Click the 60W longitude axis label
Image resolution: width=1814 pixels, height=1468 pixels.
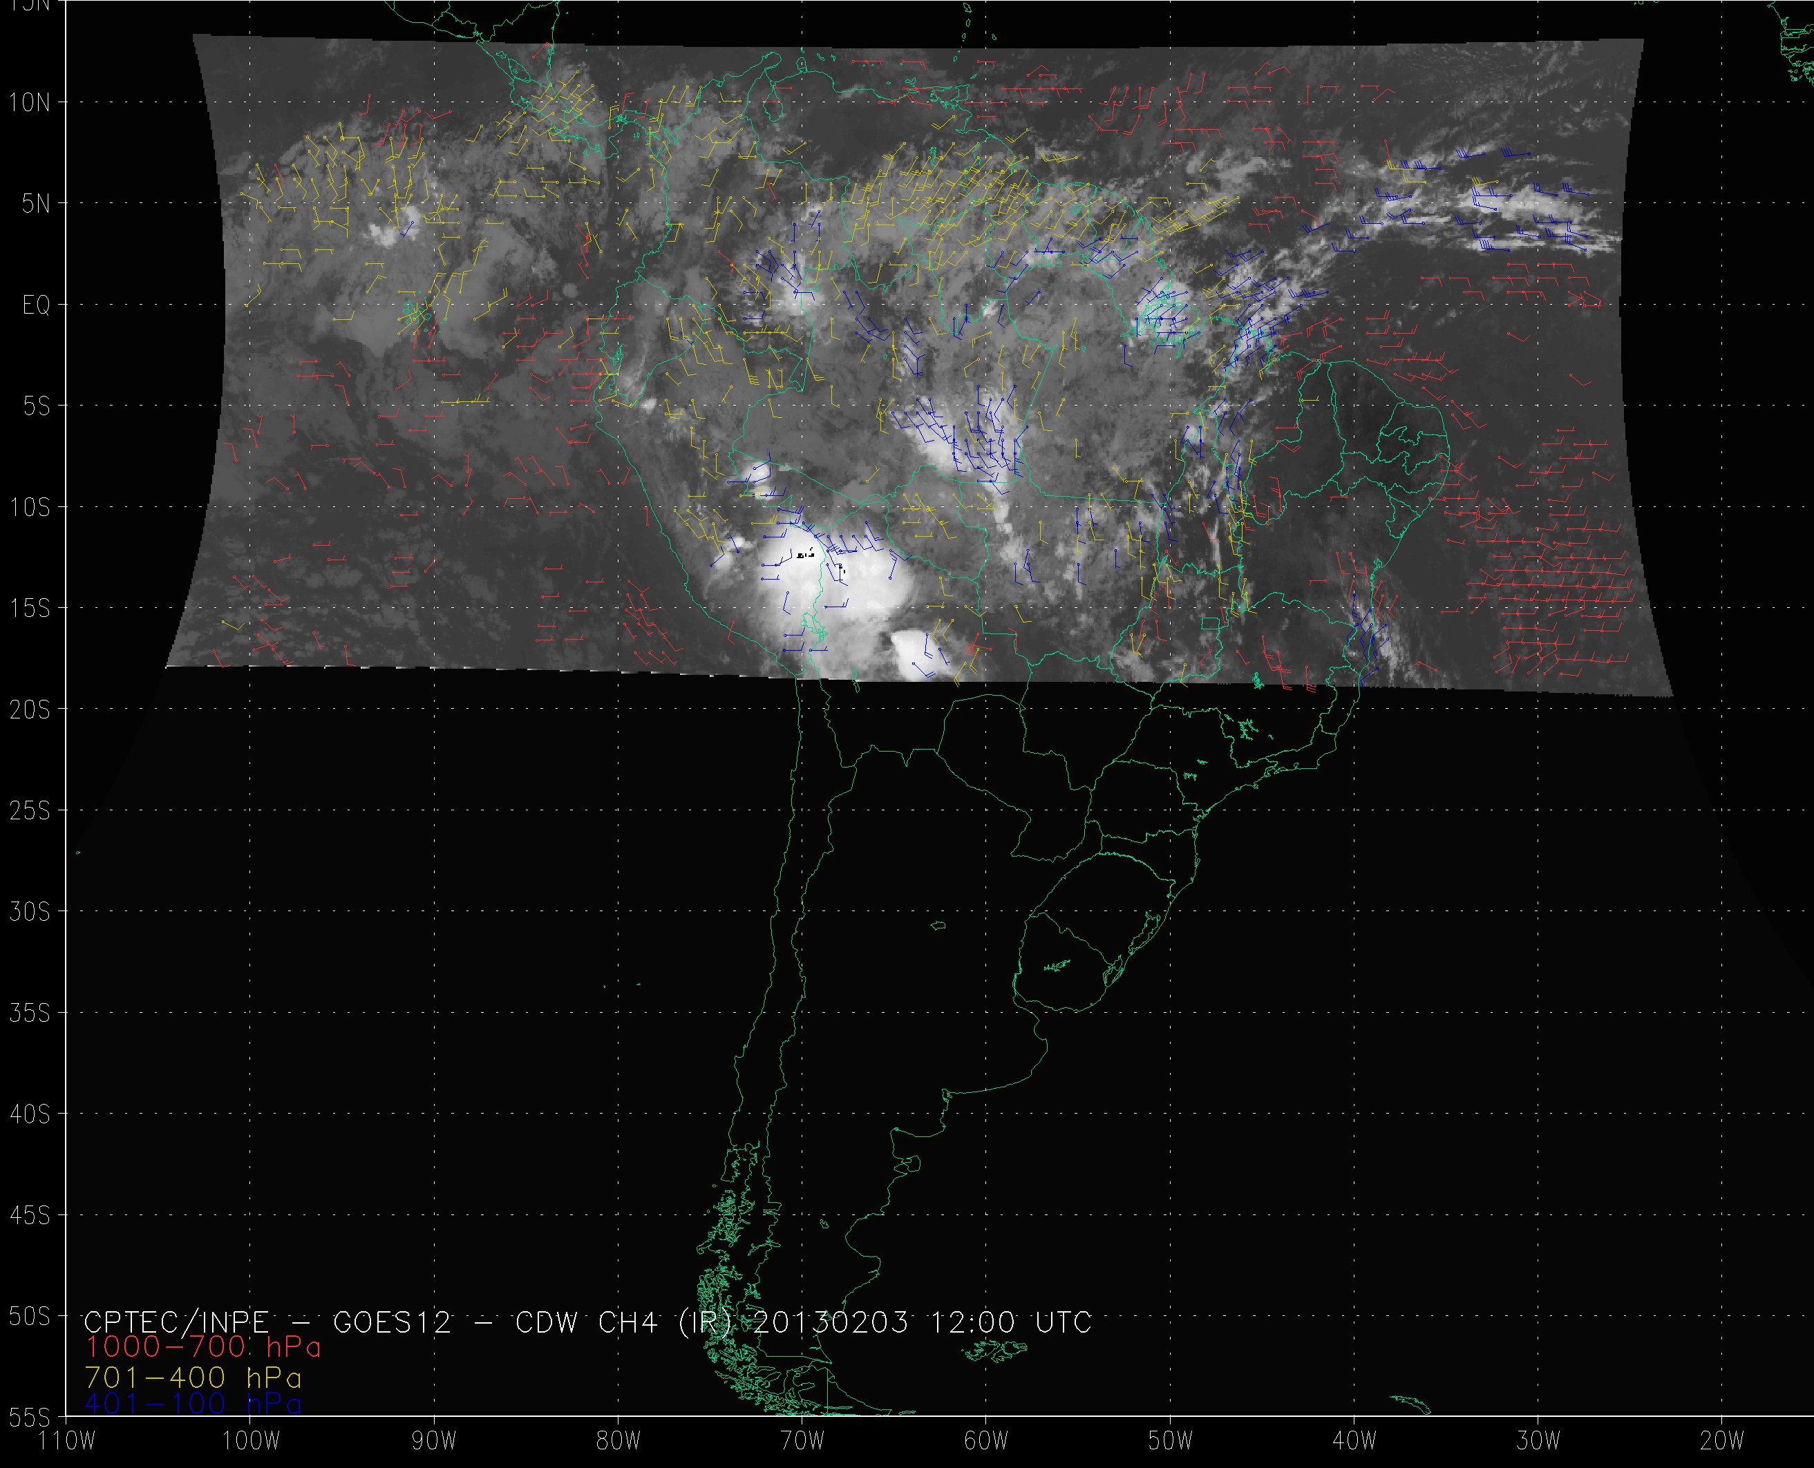pos(985,1441)
